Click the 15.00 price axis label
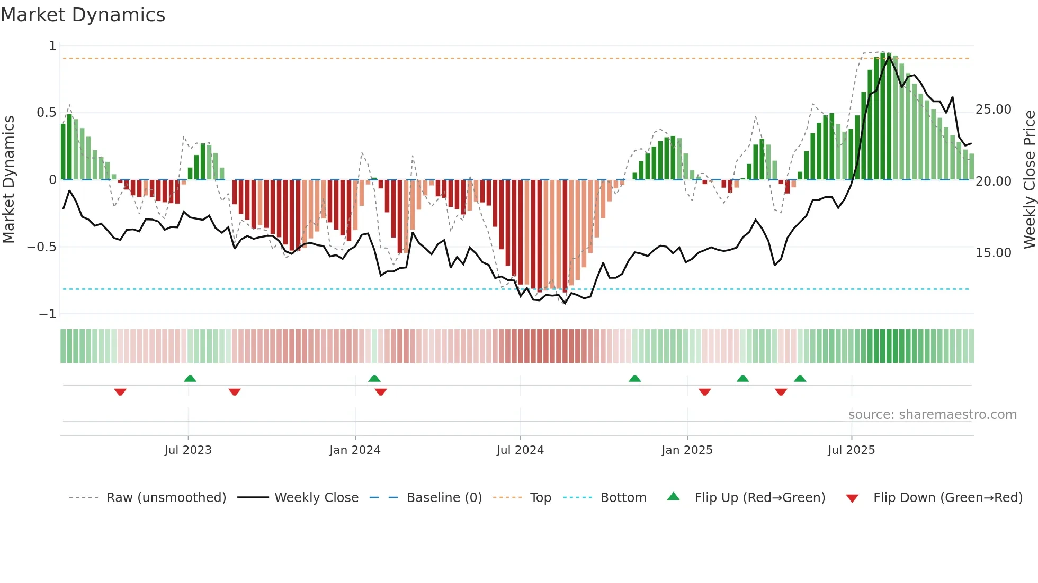Image resolution: width=1038 pixels, height=583 pixels. [x=994, y=253]
